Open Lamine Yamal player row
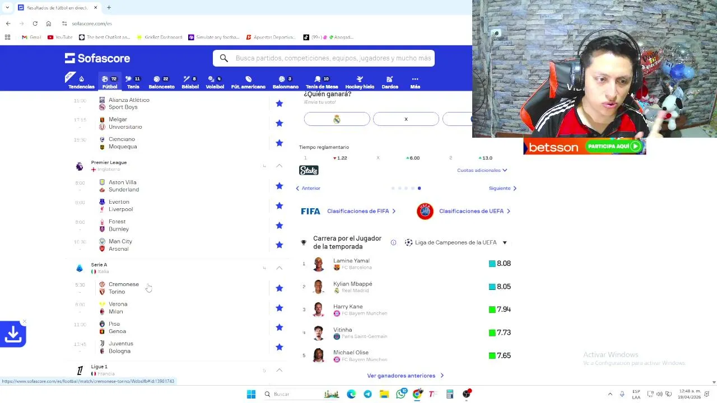This screenshot has height=403, width=717. tap(407, 264)
